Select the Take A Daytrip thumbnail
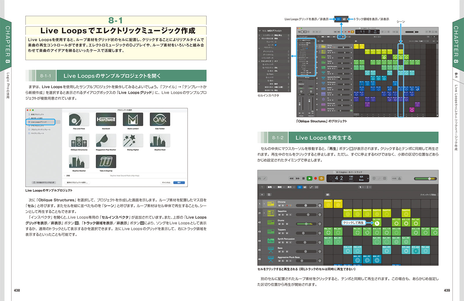The height and width of the screenshot is (301, 464). pos(106,162)
